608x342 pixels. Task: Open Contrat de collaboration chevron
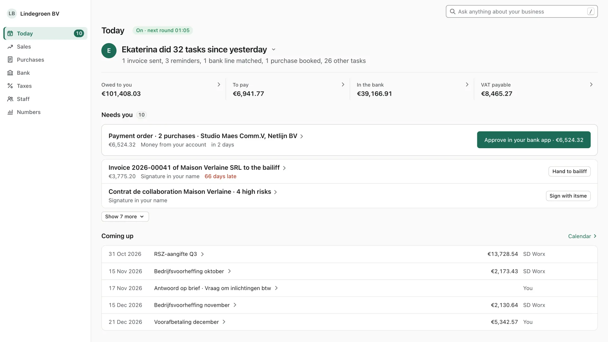coord(275,192)
